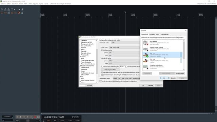Toggle Habilitar entradas checkbox
Image resolution: width=217 pixels, height=122 pixels.
pos(102,50)
